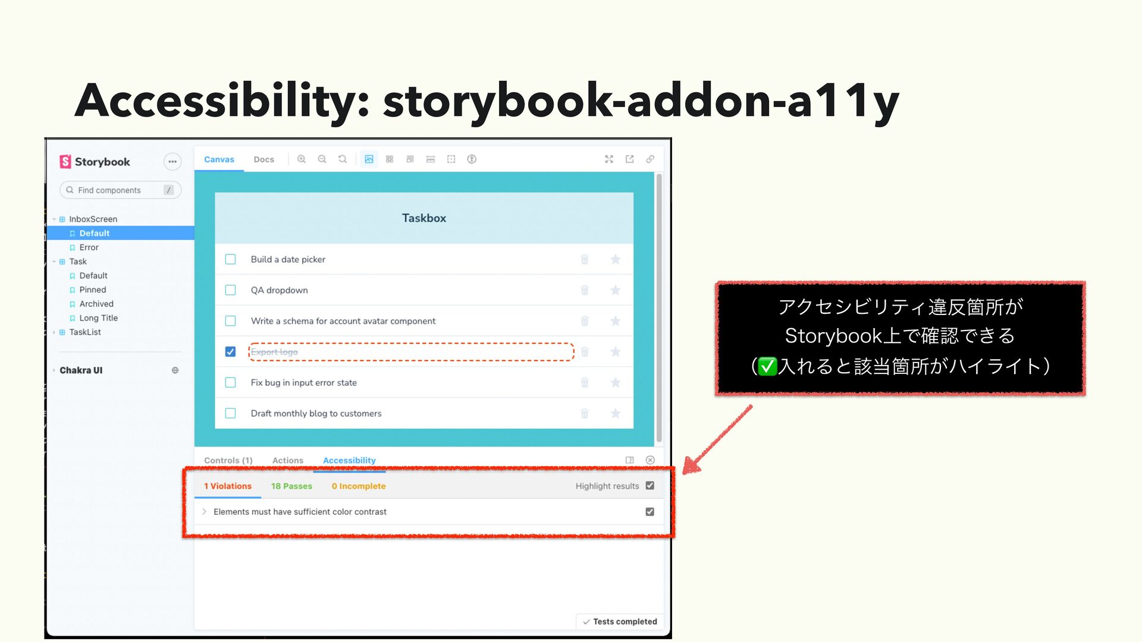
Task: Pin the Fix bug in input task
Action: tap(616, 382)
